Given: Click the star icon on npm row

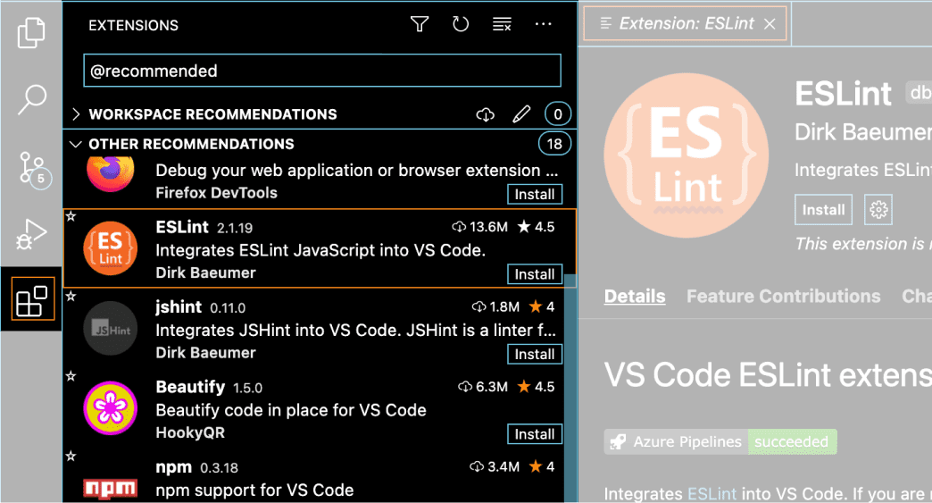Looking at the screenshot, I should pyautogui.click(x=71, y=456).
